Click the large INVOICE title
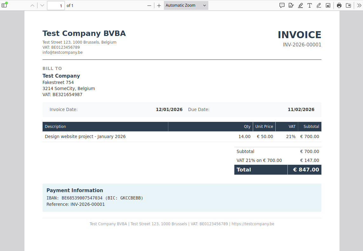Screen dimensions: 363x251 tap(299, 35)
